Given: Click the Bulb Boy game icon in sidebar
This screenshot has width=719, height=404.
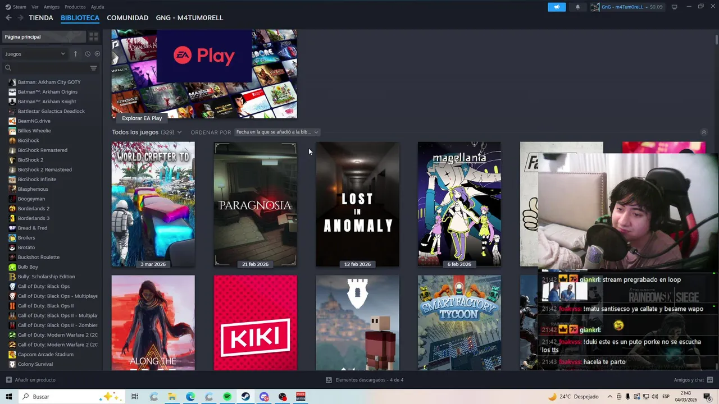Looking at the screenshot, I should [12, 267].
